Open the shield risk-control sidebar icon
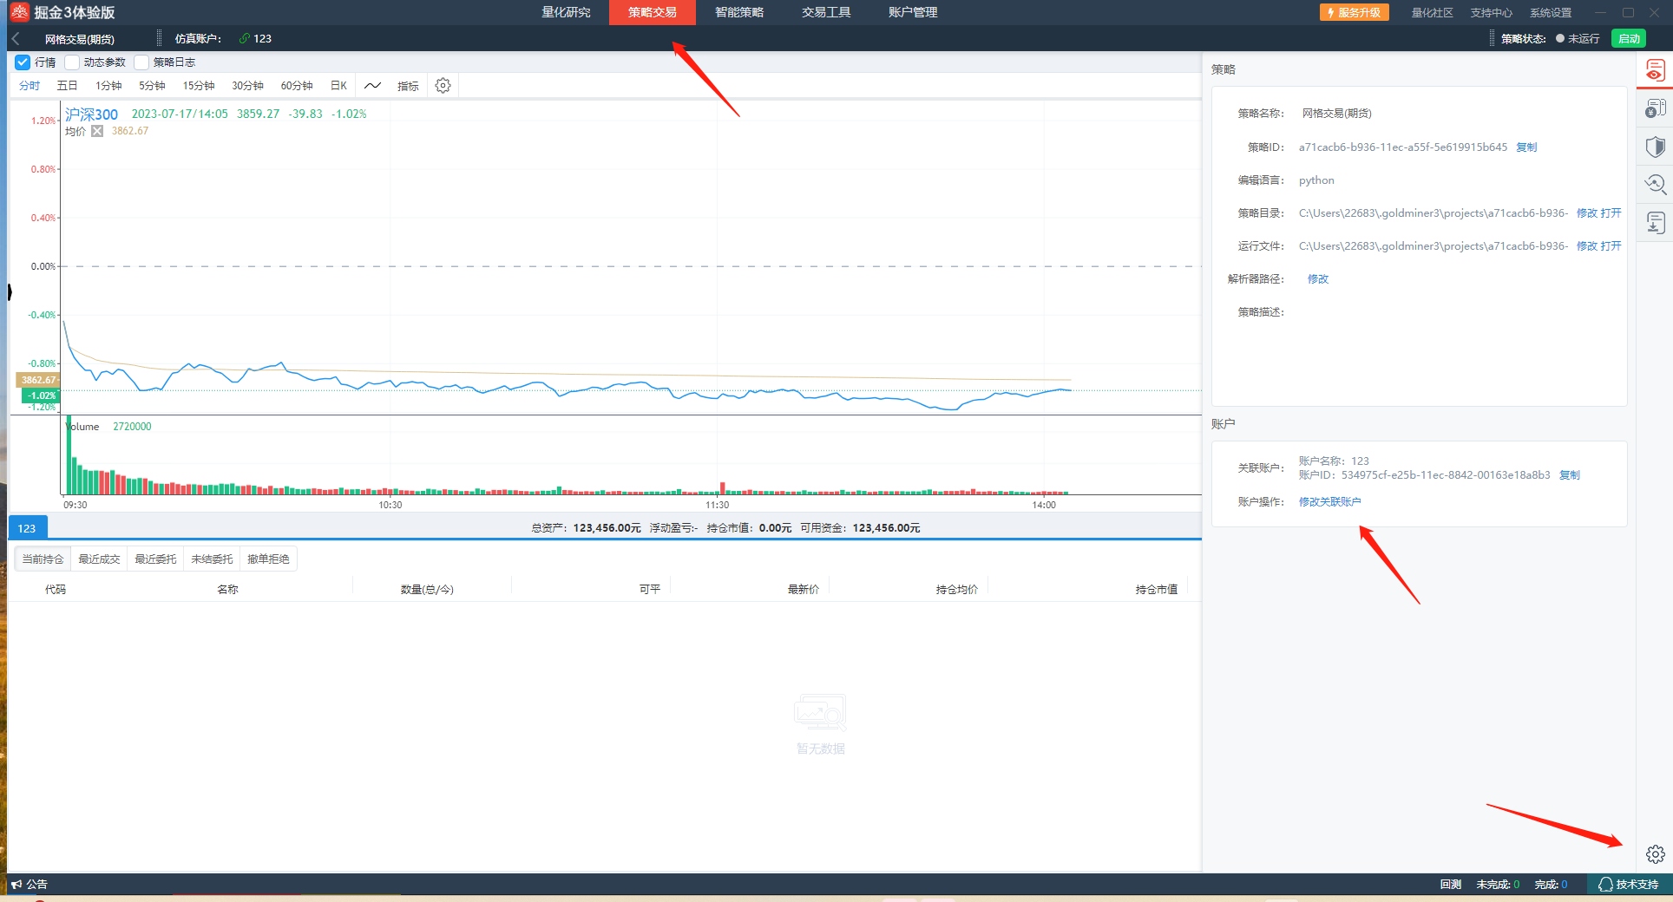 tap(1655, 147)
